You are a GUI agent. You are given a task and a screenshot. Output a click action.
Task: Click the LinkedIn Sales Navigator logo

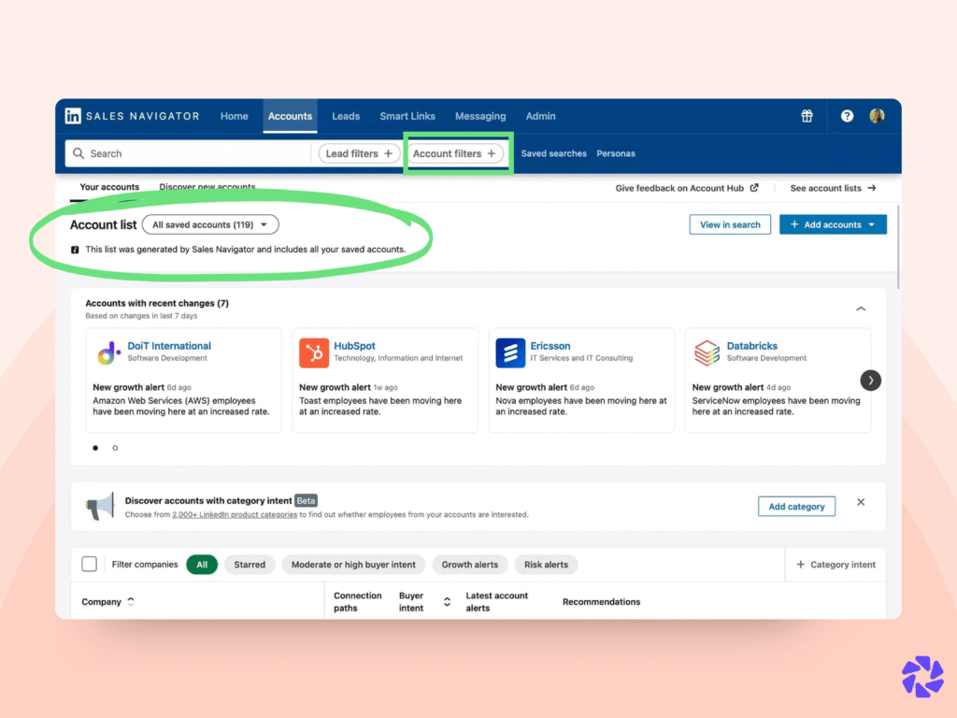[132, 116]
